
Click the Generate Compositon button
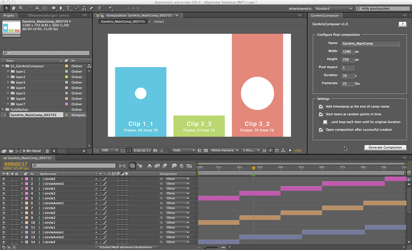coord(385,147)
